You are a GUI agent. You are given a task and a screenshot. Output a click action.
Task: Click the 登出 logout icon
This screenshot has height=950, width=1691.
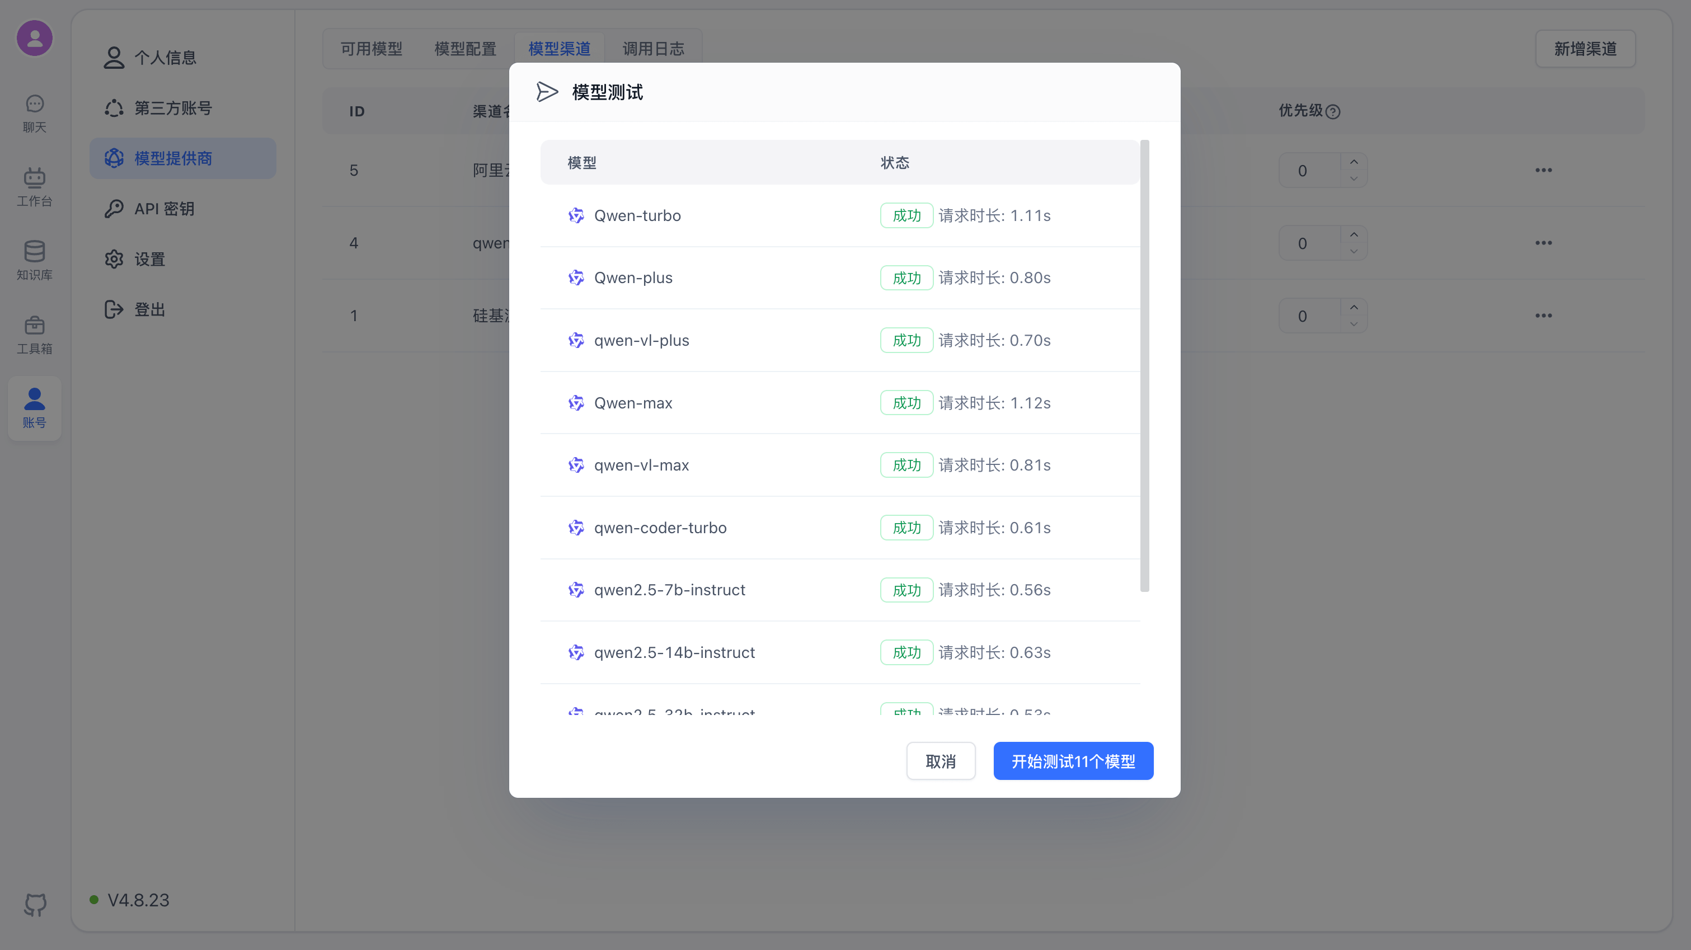[113, 309]
